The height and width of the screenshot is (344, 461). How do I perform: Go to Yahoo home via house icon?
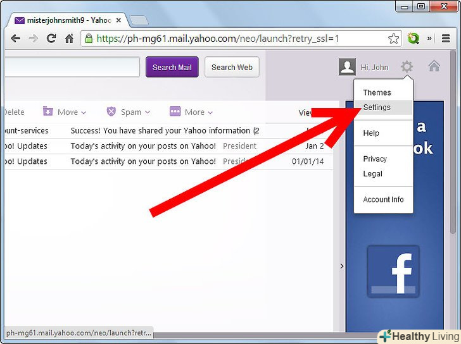[x=434, y=66]
